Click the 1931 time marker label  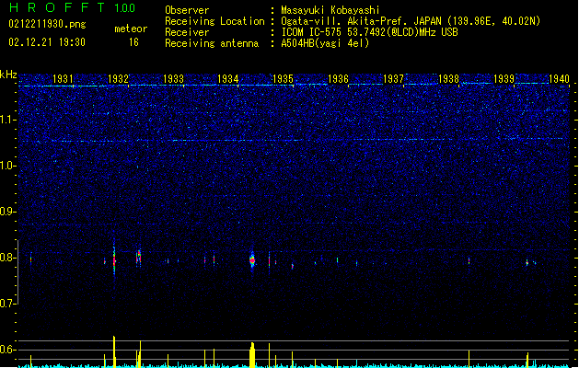pos(63,79)
